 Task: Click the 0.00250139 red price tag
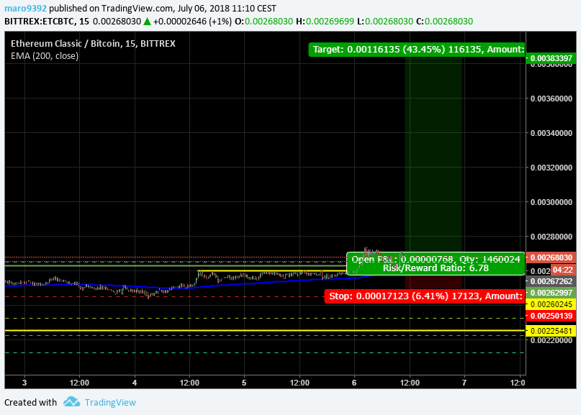coord(551,316)
